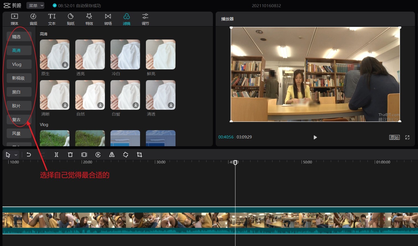The height and width of the screenshot is (246, 418).
Task: Apply the 透亮 filter thumbnail
Action: [90, 54]
